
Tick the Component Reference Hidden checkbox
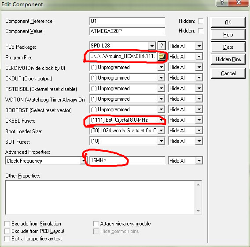tap(201, 21)
